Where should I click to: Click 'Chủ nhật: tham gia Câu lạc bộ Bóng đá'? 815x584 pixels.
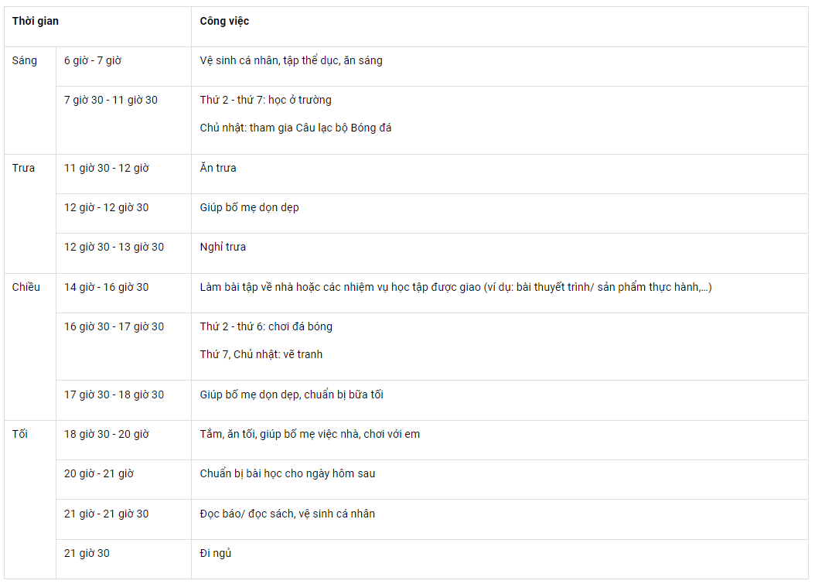click(x=295, y=128)
